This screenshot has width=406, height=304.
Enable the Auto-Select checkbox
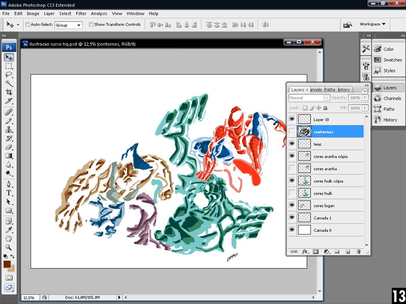point(27,24)
